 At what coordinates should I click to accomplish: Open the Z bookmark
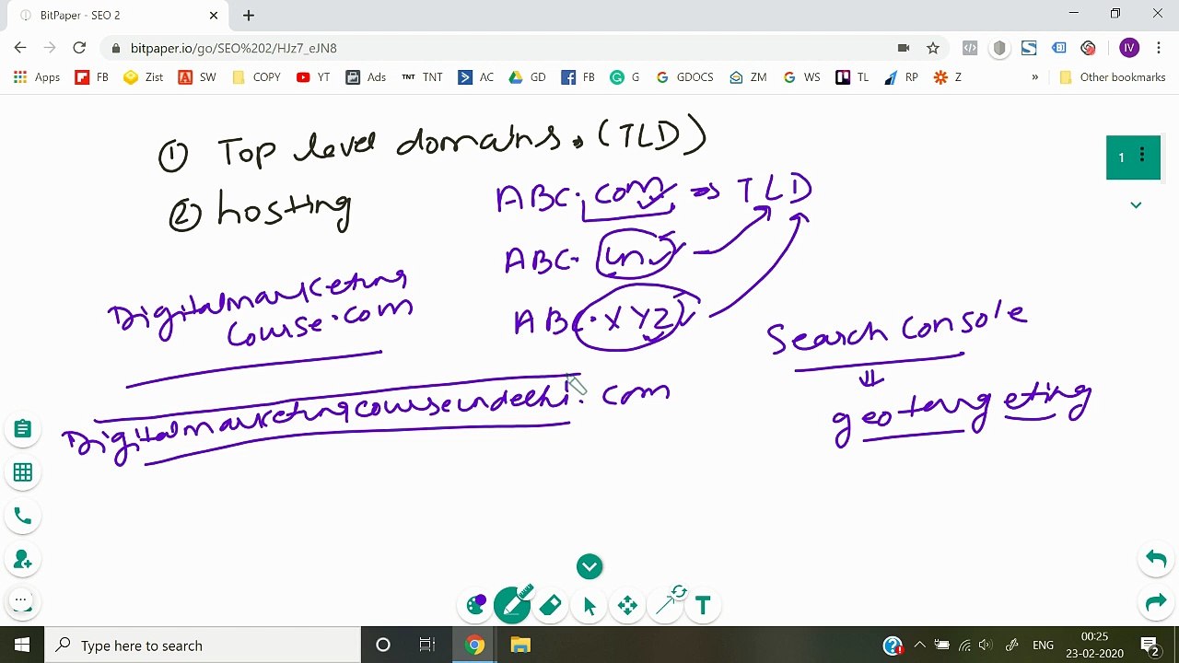[x=948, y=77]
